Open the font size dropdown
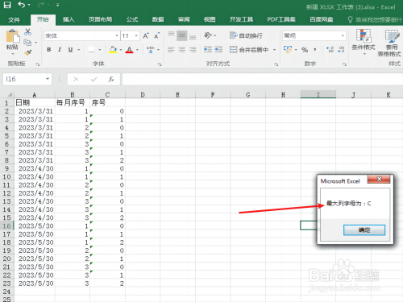 136,35
